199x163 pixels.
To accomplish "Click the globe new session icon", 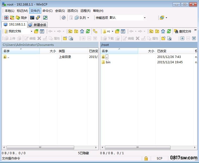I will click(162, 18).
